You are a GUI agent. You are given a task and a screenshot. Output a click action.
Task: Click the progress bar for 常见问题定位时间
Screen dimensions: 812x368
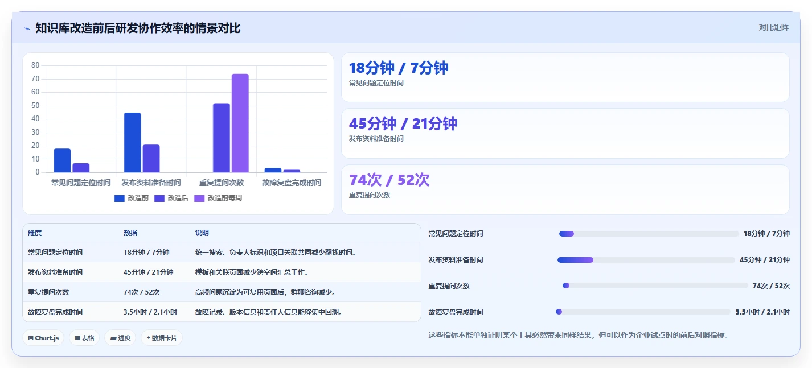point(649,234)
